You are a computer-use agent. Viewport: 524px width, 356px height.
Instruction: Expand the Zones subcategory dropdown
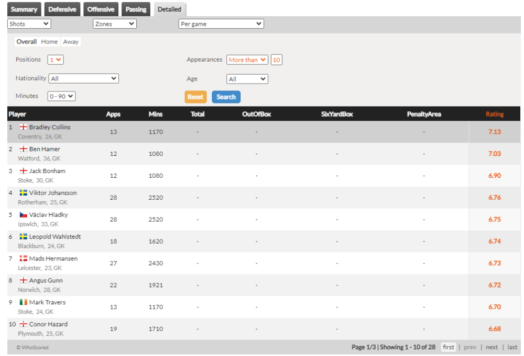[x=115, y=24]
